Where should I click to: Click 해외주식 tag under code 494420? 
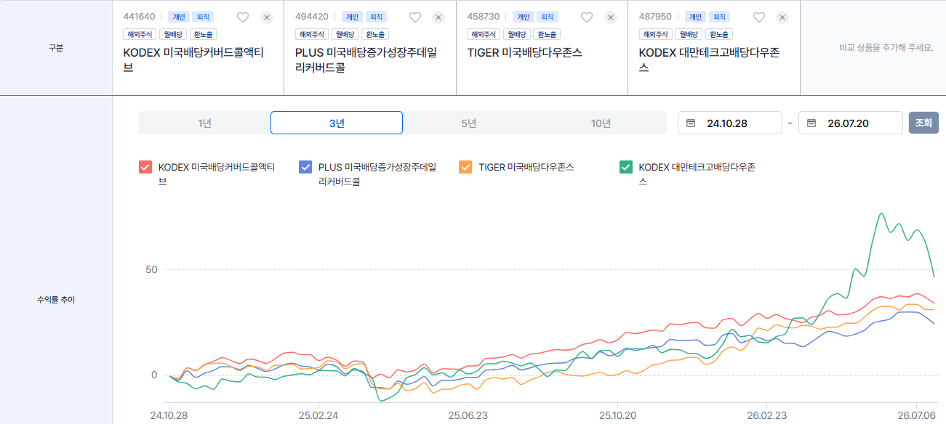pyautogui.click(x=312, y=34)
